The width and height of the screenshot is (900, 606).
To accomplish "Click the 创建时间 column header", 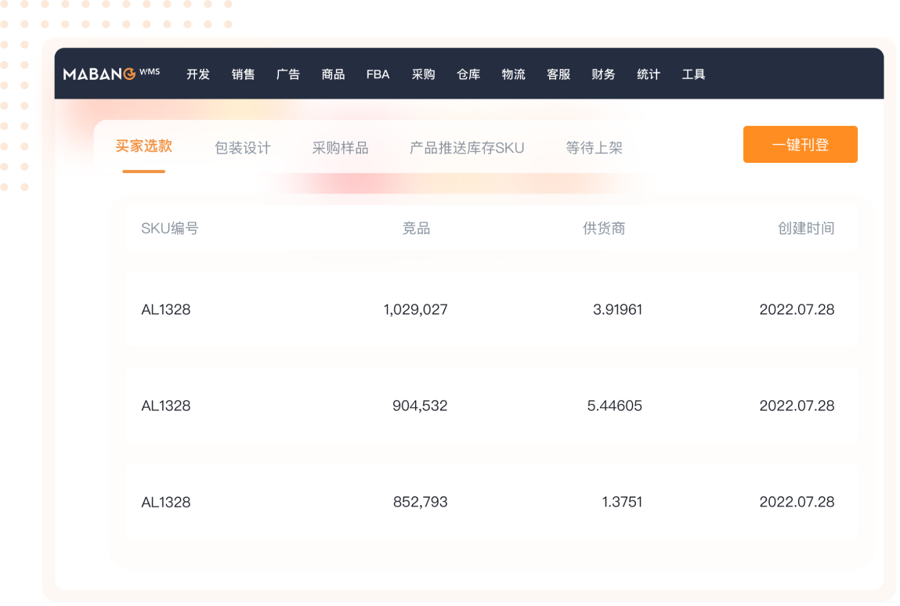I will pos(806,229).
